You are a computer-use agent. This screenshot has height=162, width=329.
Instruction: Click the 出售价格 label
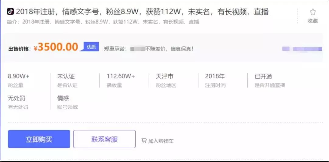[x=20, y=49]
